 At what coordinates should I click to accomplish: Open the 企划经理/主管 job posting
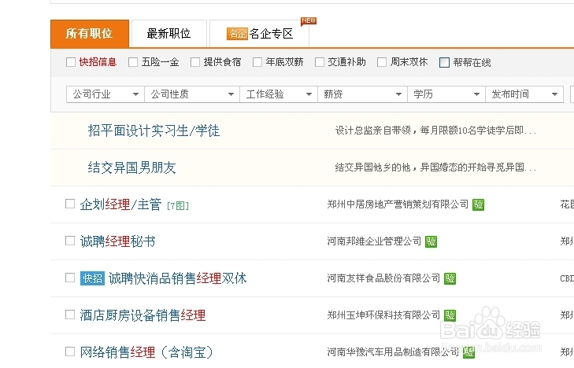[120, 204]
